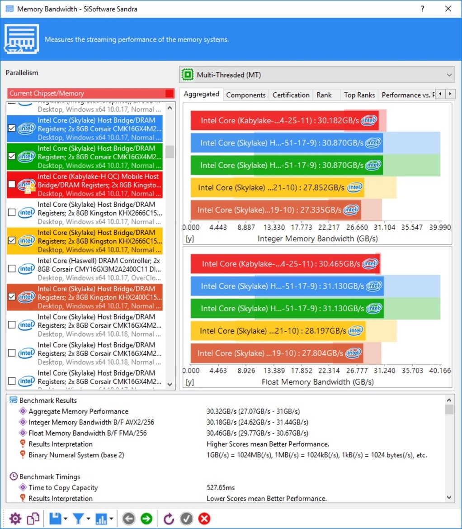Screen dimensions: 462x529
Task: Open the filter funnel's dropdown arrow
Action: coord(88,519)
